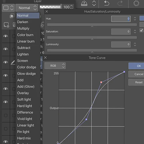Screen dimensions: 144x144
Task: Select the Soft light blending mode
Action: click(28, 99)
